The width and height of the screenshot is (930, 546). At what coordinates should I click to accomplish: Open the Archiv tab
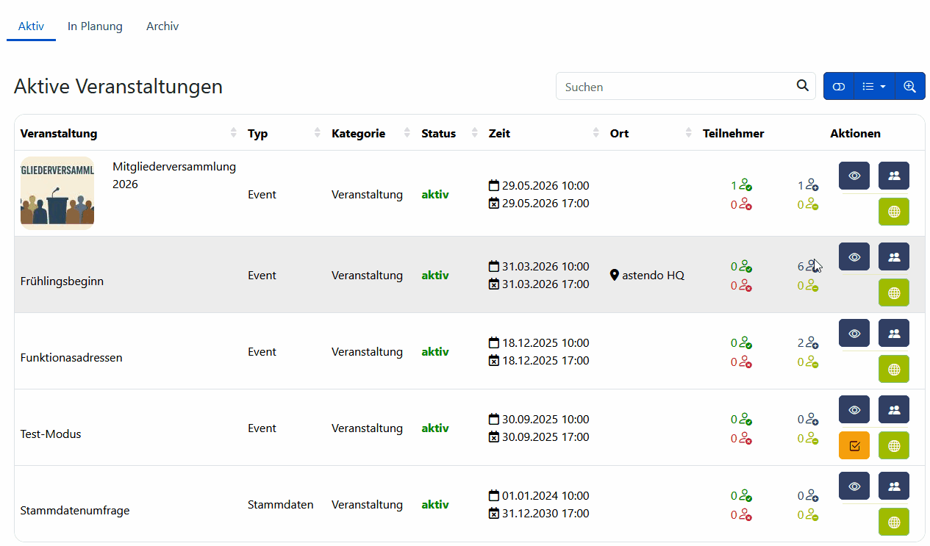tap(162, 26)
